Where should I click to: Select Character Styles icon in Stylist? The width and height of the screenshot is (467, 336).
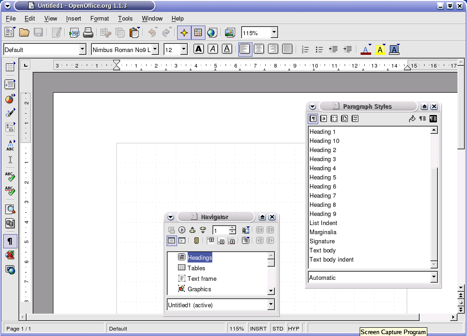(x=324, y=119)
